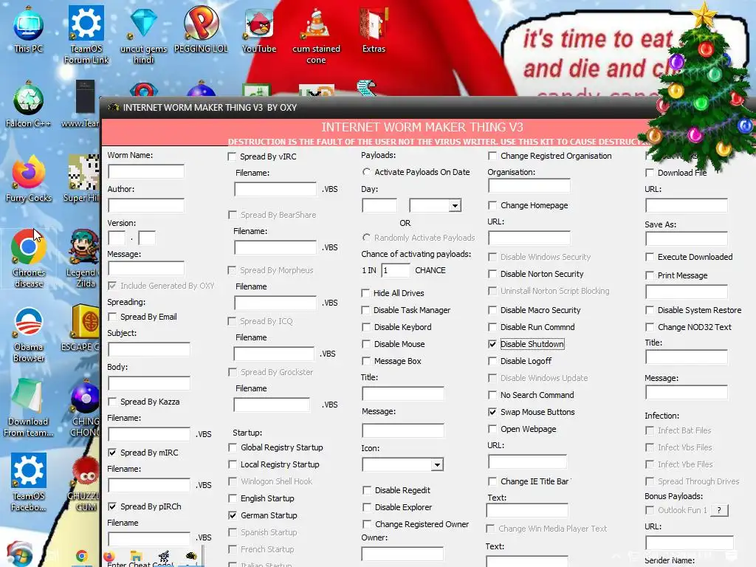Uncheck German Startup option
Viewport: 756px width, 567px height.
233,515
